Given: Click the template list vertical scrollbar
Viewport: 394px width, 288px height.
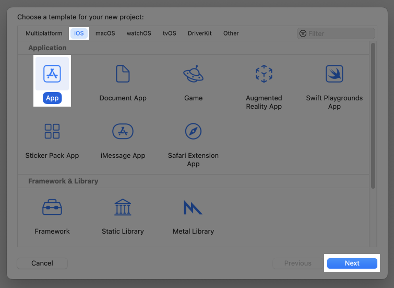Looking at the screenshot, I should (373, 115).
